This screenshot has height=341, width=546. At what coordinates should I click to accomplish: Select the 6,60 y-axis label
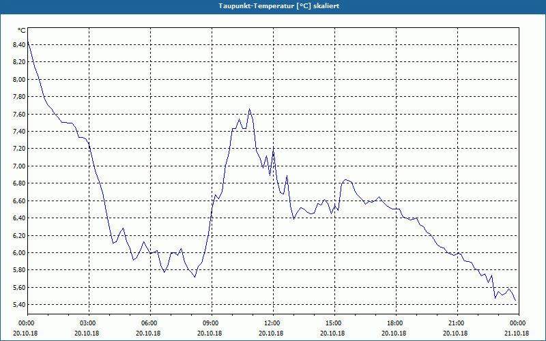[18, 201]
